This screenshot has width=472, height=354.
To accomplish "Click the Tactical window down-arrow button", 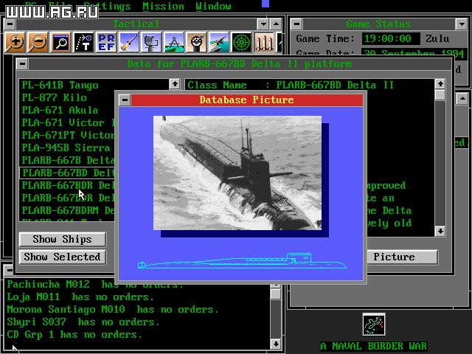I will tap(263, 24).
